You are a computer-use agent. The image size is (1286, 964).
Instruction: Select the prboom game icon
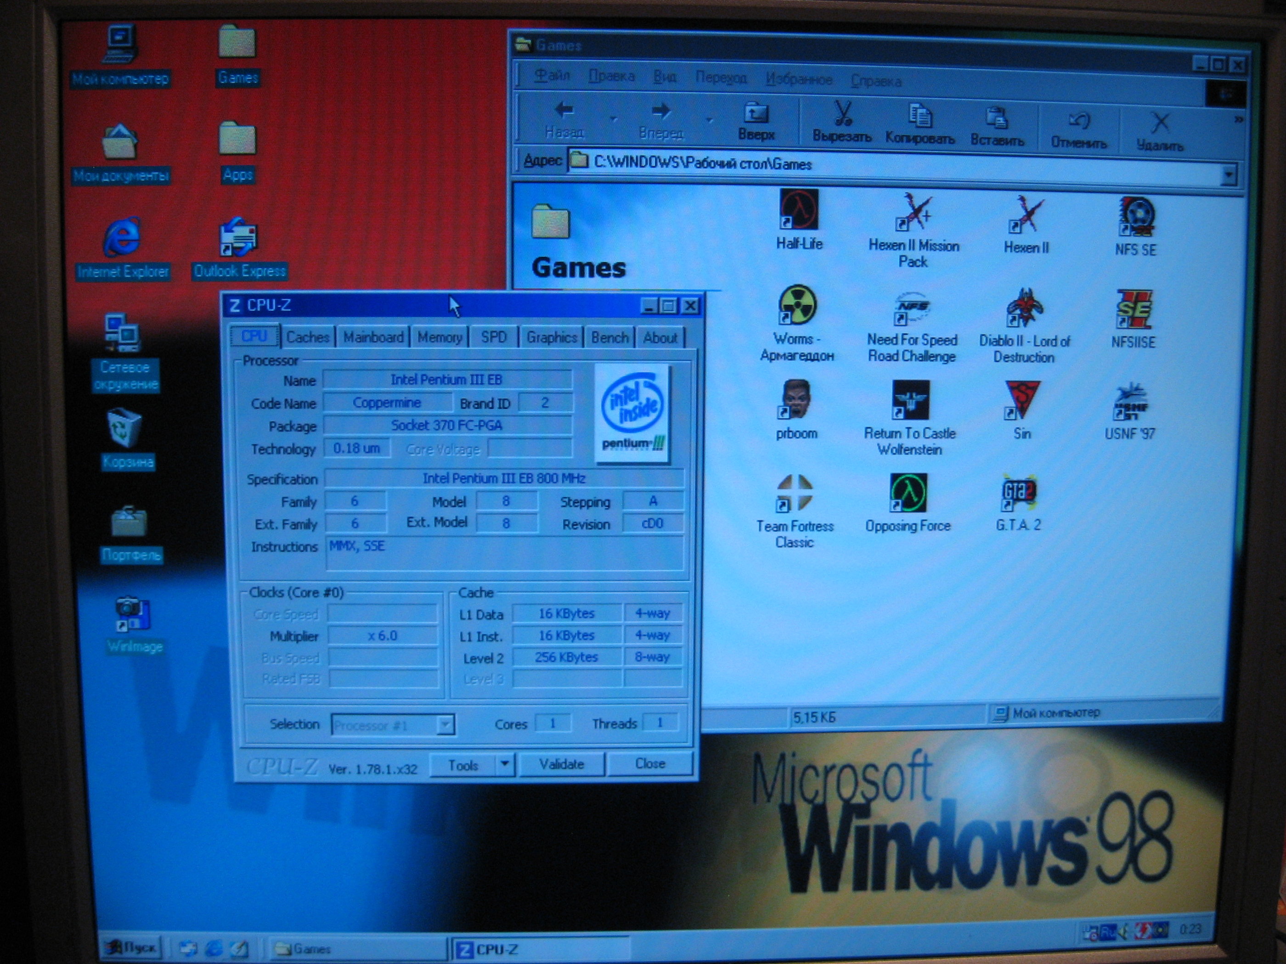tap(795, 400)
